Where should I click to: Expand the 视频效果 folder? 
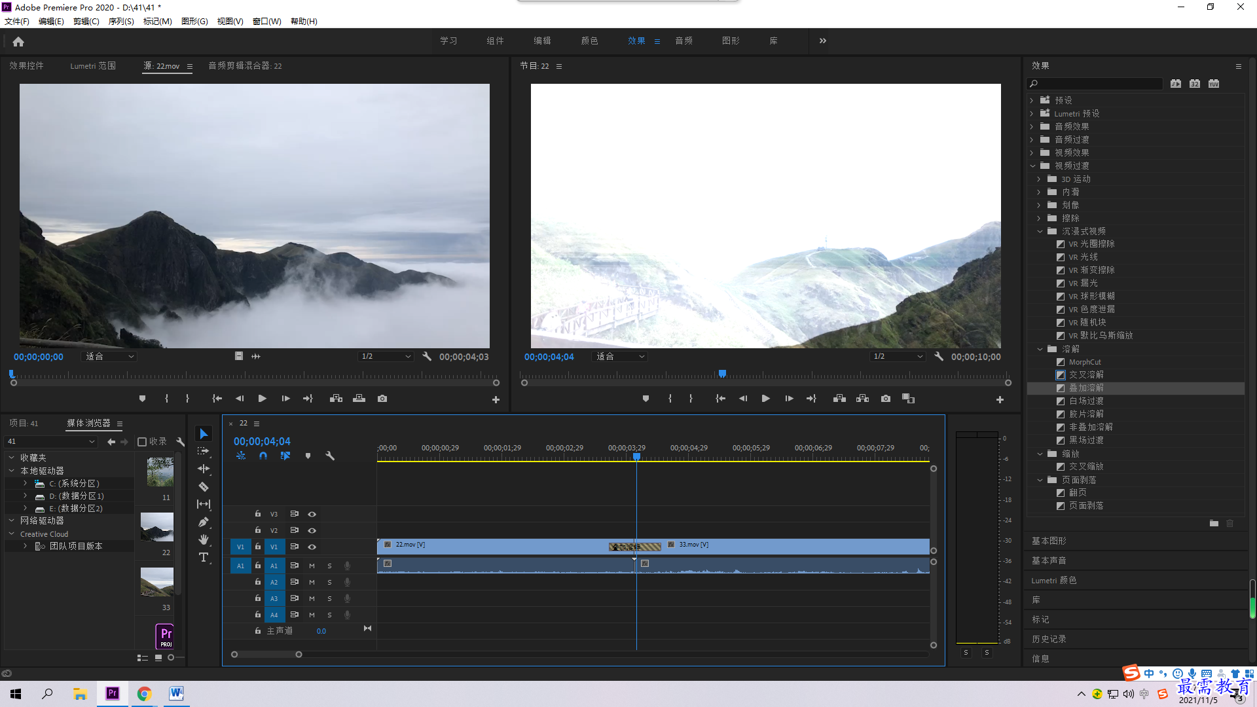(1032, 153)
